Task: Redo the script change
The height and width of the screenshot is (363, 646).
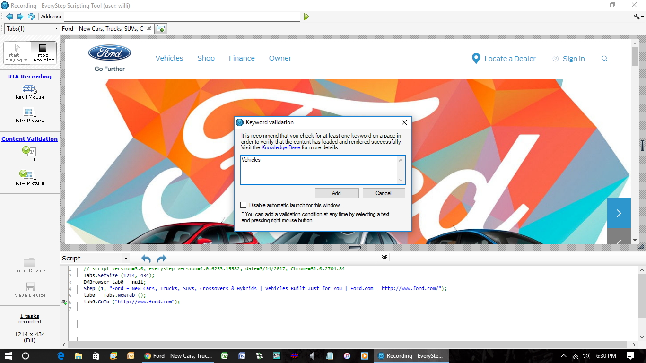Action: [x=162, y=259]
